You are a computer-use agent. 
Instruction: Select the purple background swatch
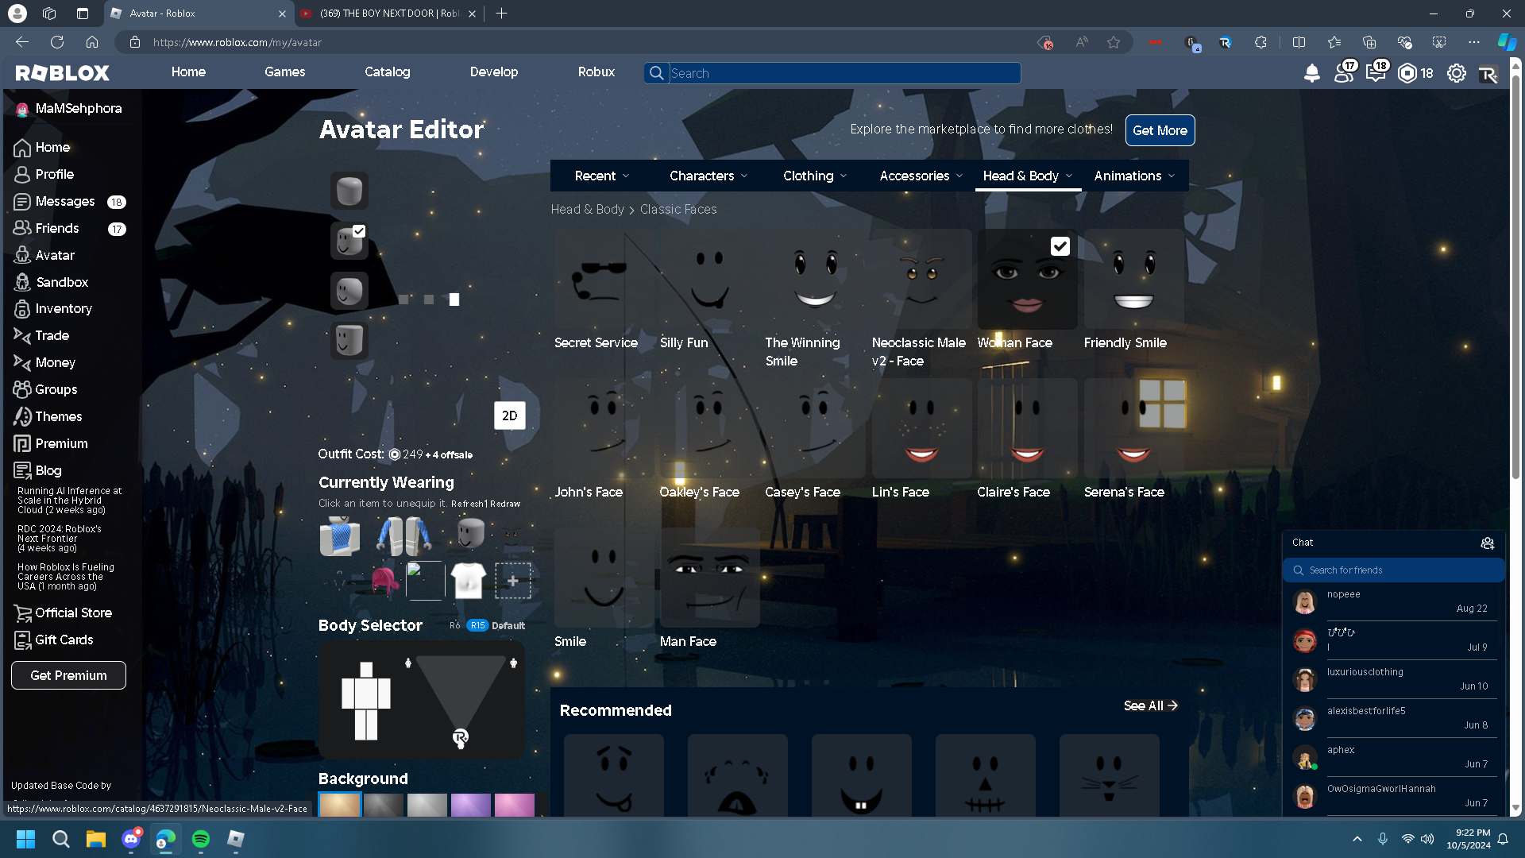click(x=470, y=804)
